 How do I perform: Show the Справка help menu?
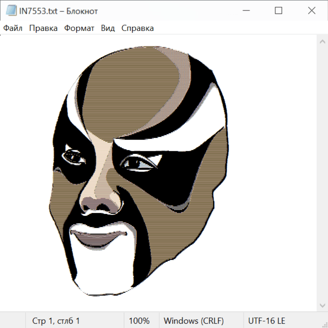137,28
